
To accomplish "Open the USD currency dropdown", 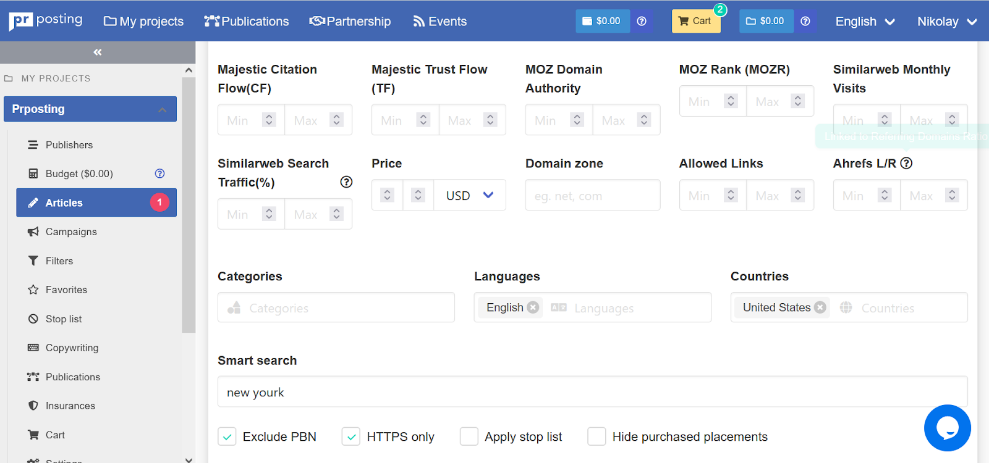I will [x=470, y=195].
